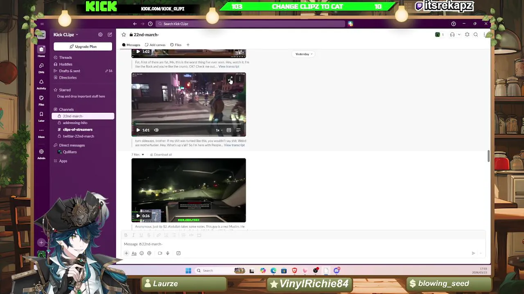This screenshot has width=524, height=294.
Task: Click the Upgrade Plan button
Action: click(x=83, y=47)
